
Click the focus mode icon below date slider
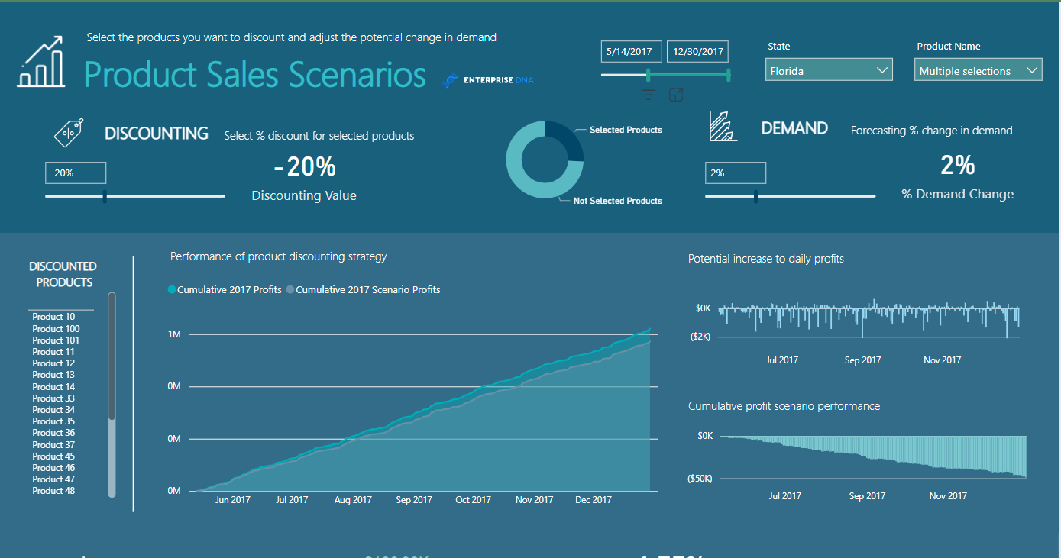point(675,95)
